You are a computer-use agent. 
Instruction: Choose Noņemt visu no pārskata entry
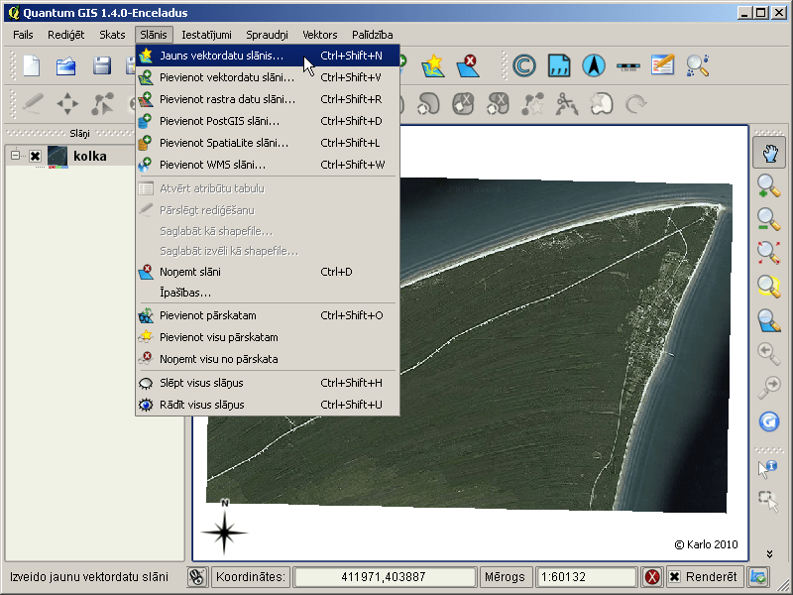268,359
